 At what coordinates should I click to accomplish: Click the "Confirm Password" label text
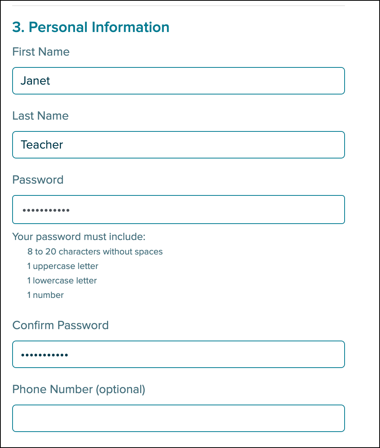(61, 325)
